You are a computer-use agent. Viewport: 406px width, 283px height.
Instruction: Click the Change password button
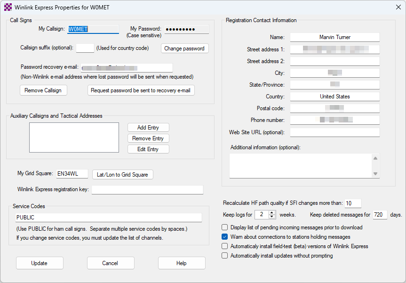(x=184, y=48)
